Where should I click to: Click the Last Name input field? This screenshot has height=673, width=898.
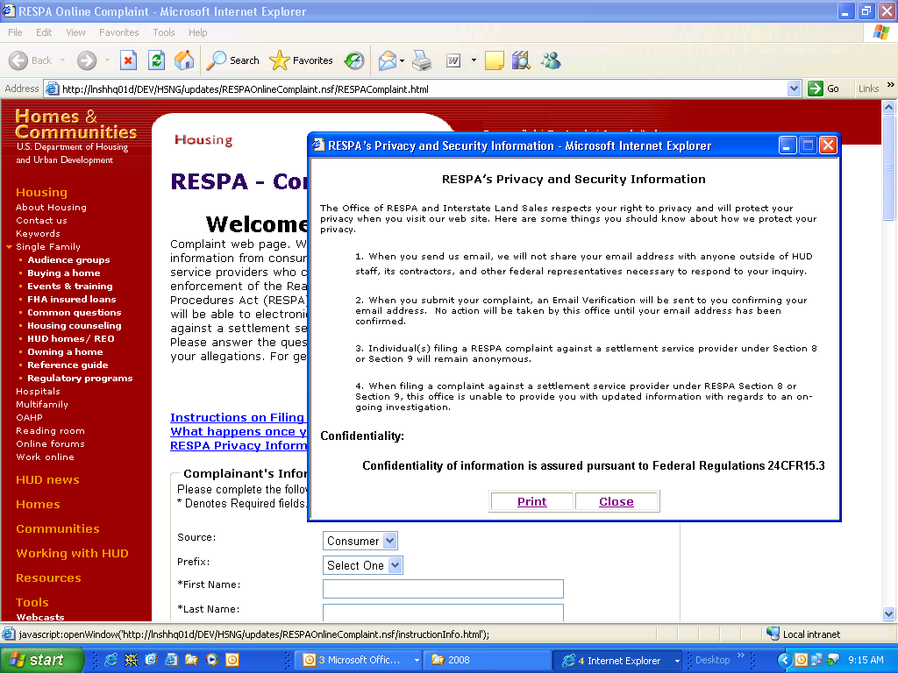(x=443, y=613)
